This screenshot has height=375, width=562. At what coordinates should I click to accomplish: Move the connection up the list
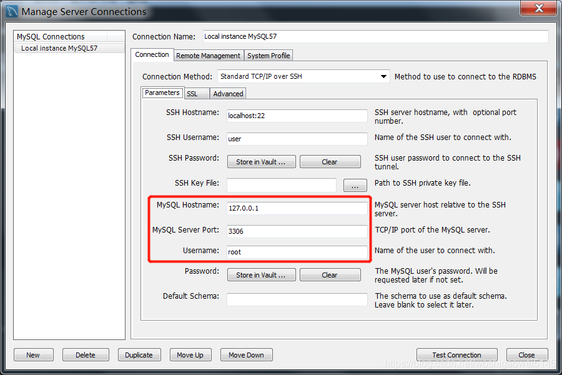click(190, 354)
